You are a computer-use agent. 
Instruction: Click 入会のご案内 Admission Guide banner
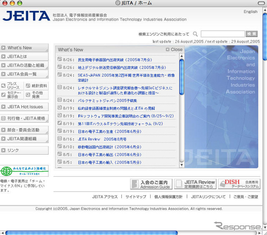pyautogui.click(x=151, y=184)
